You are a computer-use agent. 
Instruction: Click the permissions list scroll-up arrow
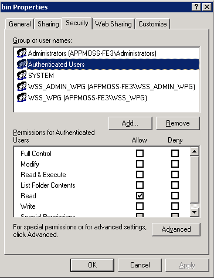(x=195, y=151)
